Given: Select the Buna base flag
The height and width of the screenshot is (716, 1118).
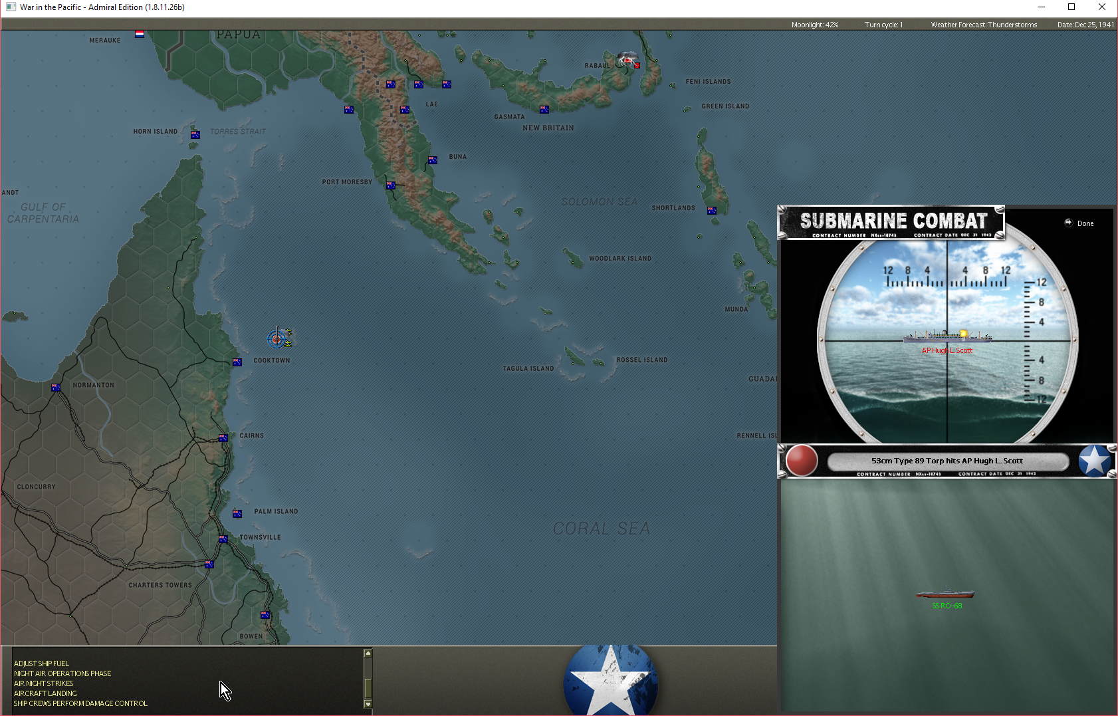Looking at the screenshot, I should pyautogui.click(x=433, y=160).
